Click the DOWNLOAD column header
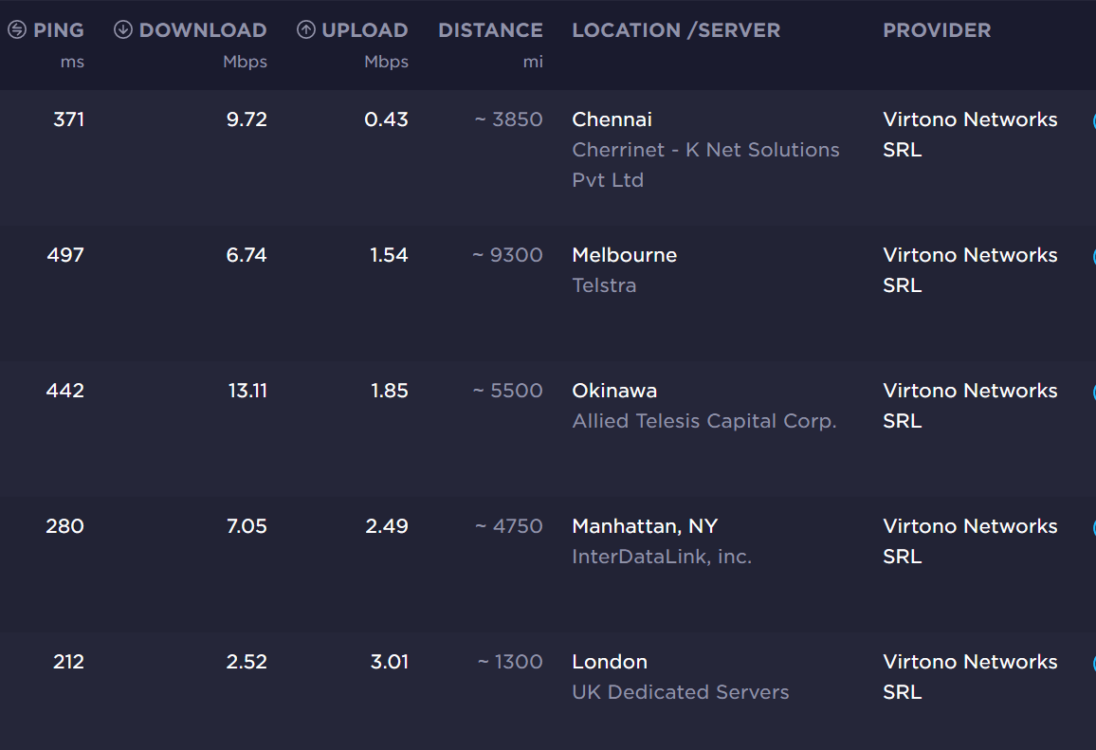 click(x=203, y=30)
